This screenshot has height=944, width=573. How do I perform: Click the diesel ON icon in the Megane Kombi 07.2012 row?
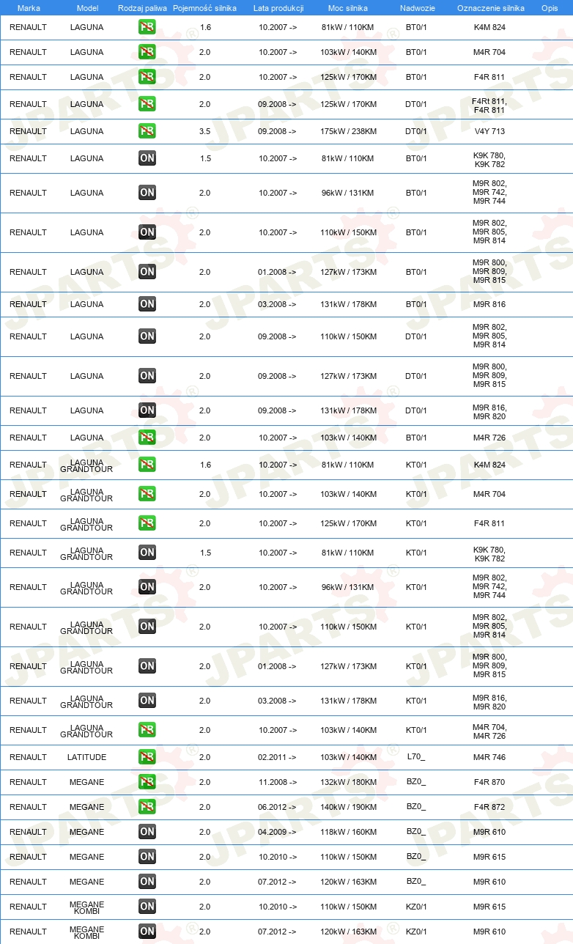tap(147, 932)
